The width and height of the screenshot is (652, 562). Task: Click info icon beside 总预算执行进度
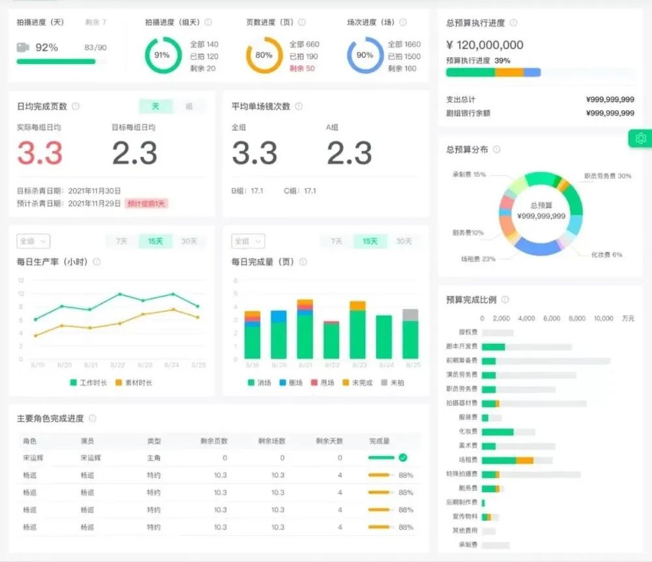[514, 23]
